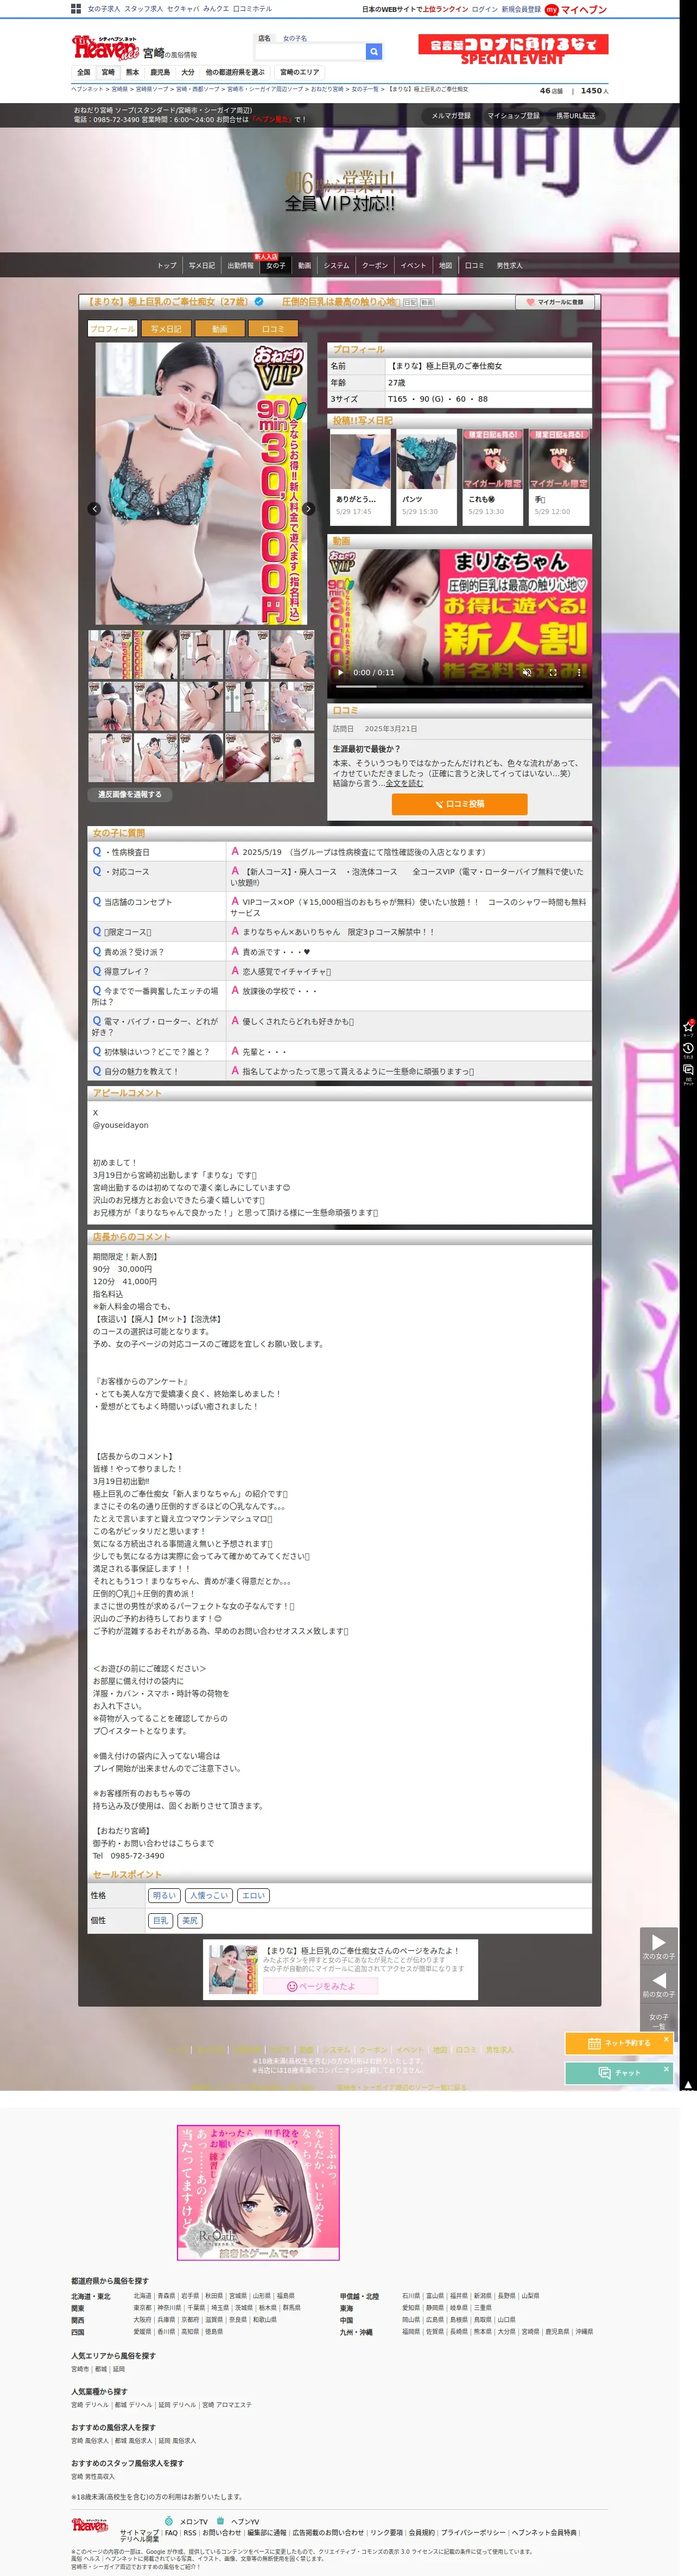
Task: Open the grid menu icon at top left
Action: pyautogui.click(x=76, y=9)
